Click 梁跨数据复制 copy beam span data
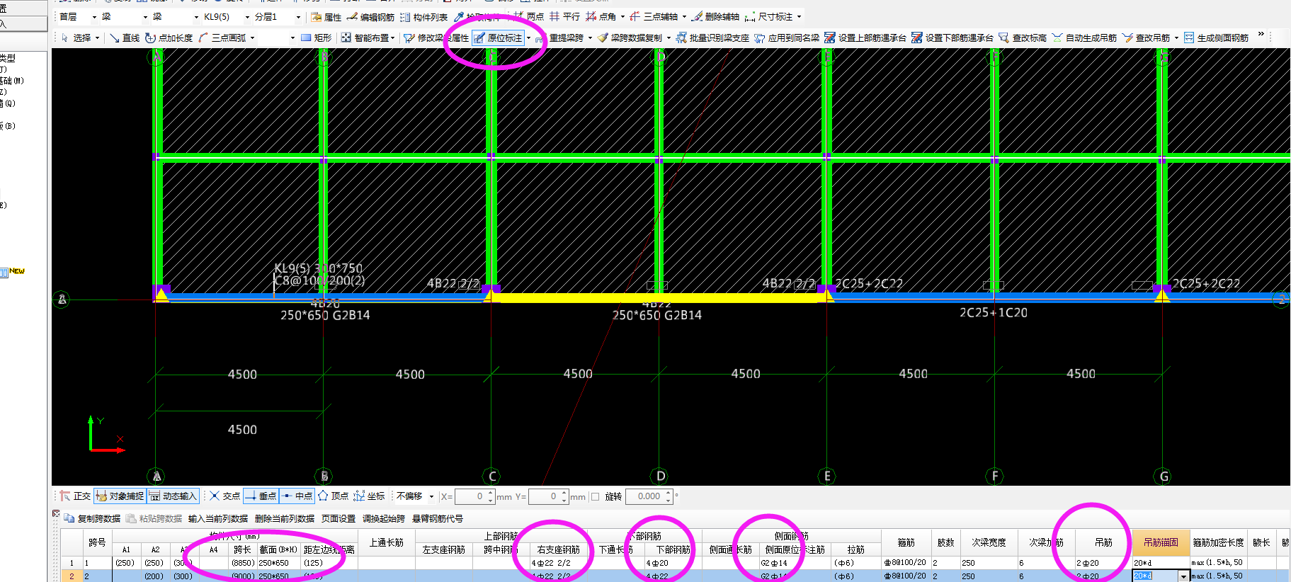This screenshot has width=1291, height=582. 630,38
